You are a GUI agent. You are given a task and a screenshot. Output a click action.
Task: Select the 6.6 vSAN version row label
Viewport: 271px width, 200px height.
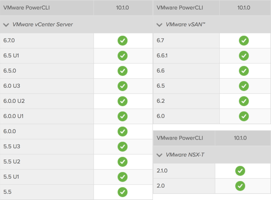(161, 71)
